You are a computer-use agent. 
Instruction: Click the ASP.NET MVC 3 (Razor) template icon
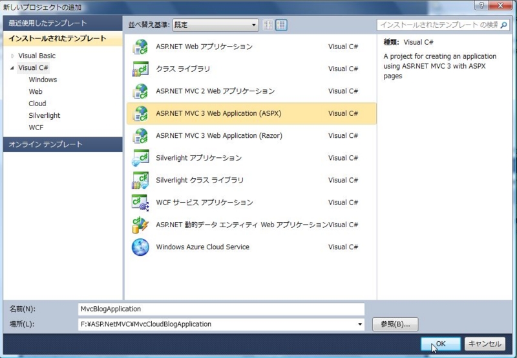click(x=140, y=136)
